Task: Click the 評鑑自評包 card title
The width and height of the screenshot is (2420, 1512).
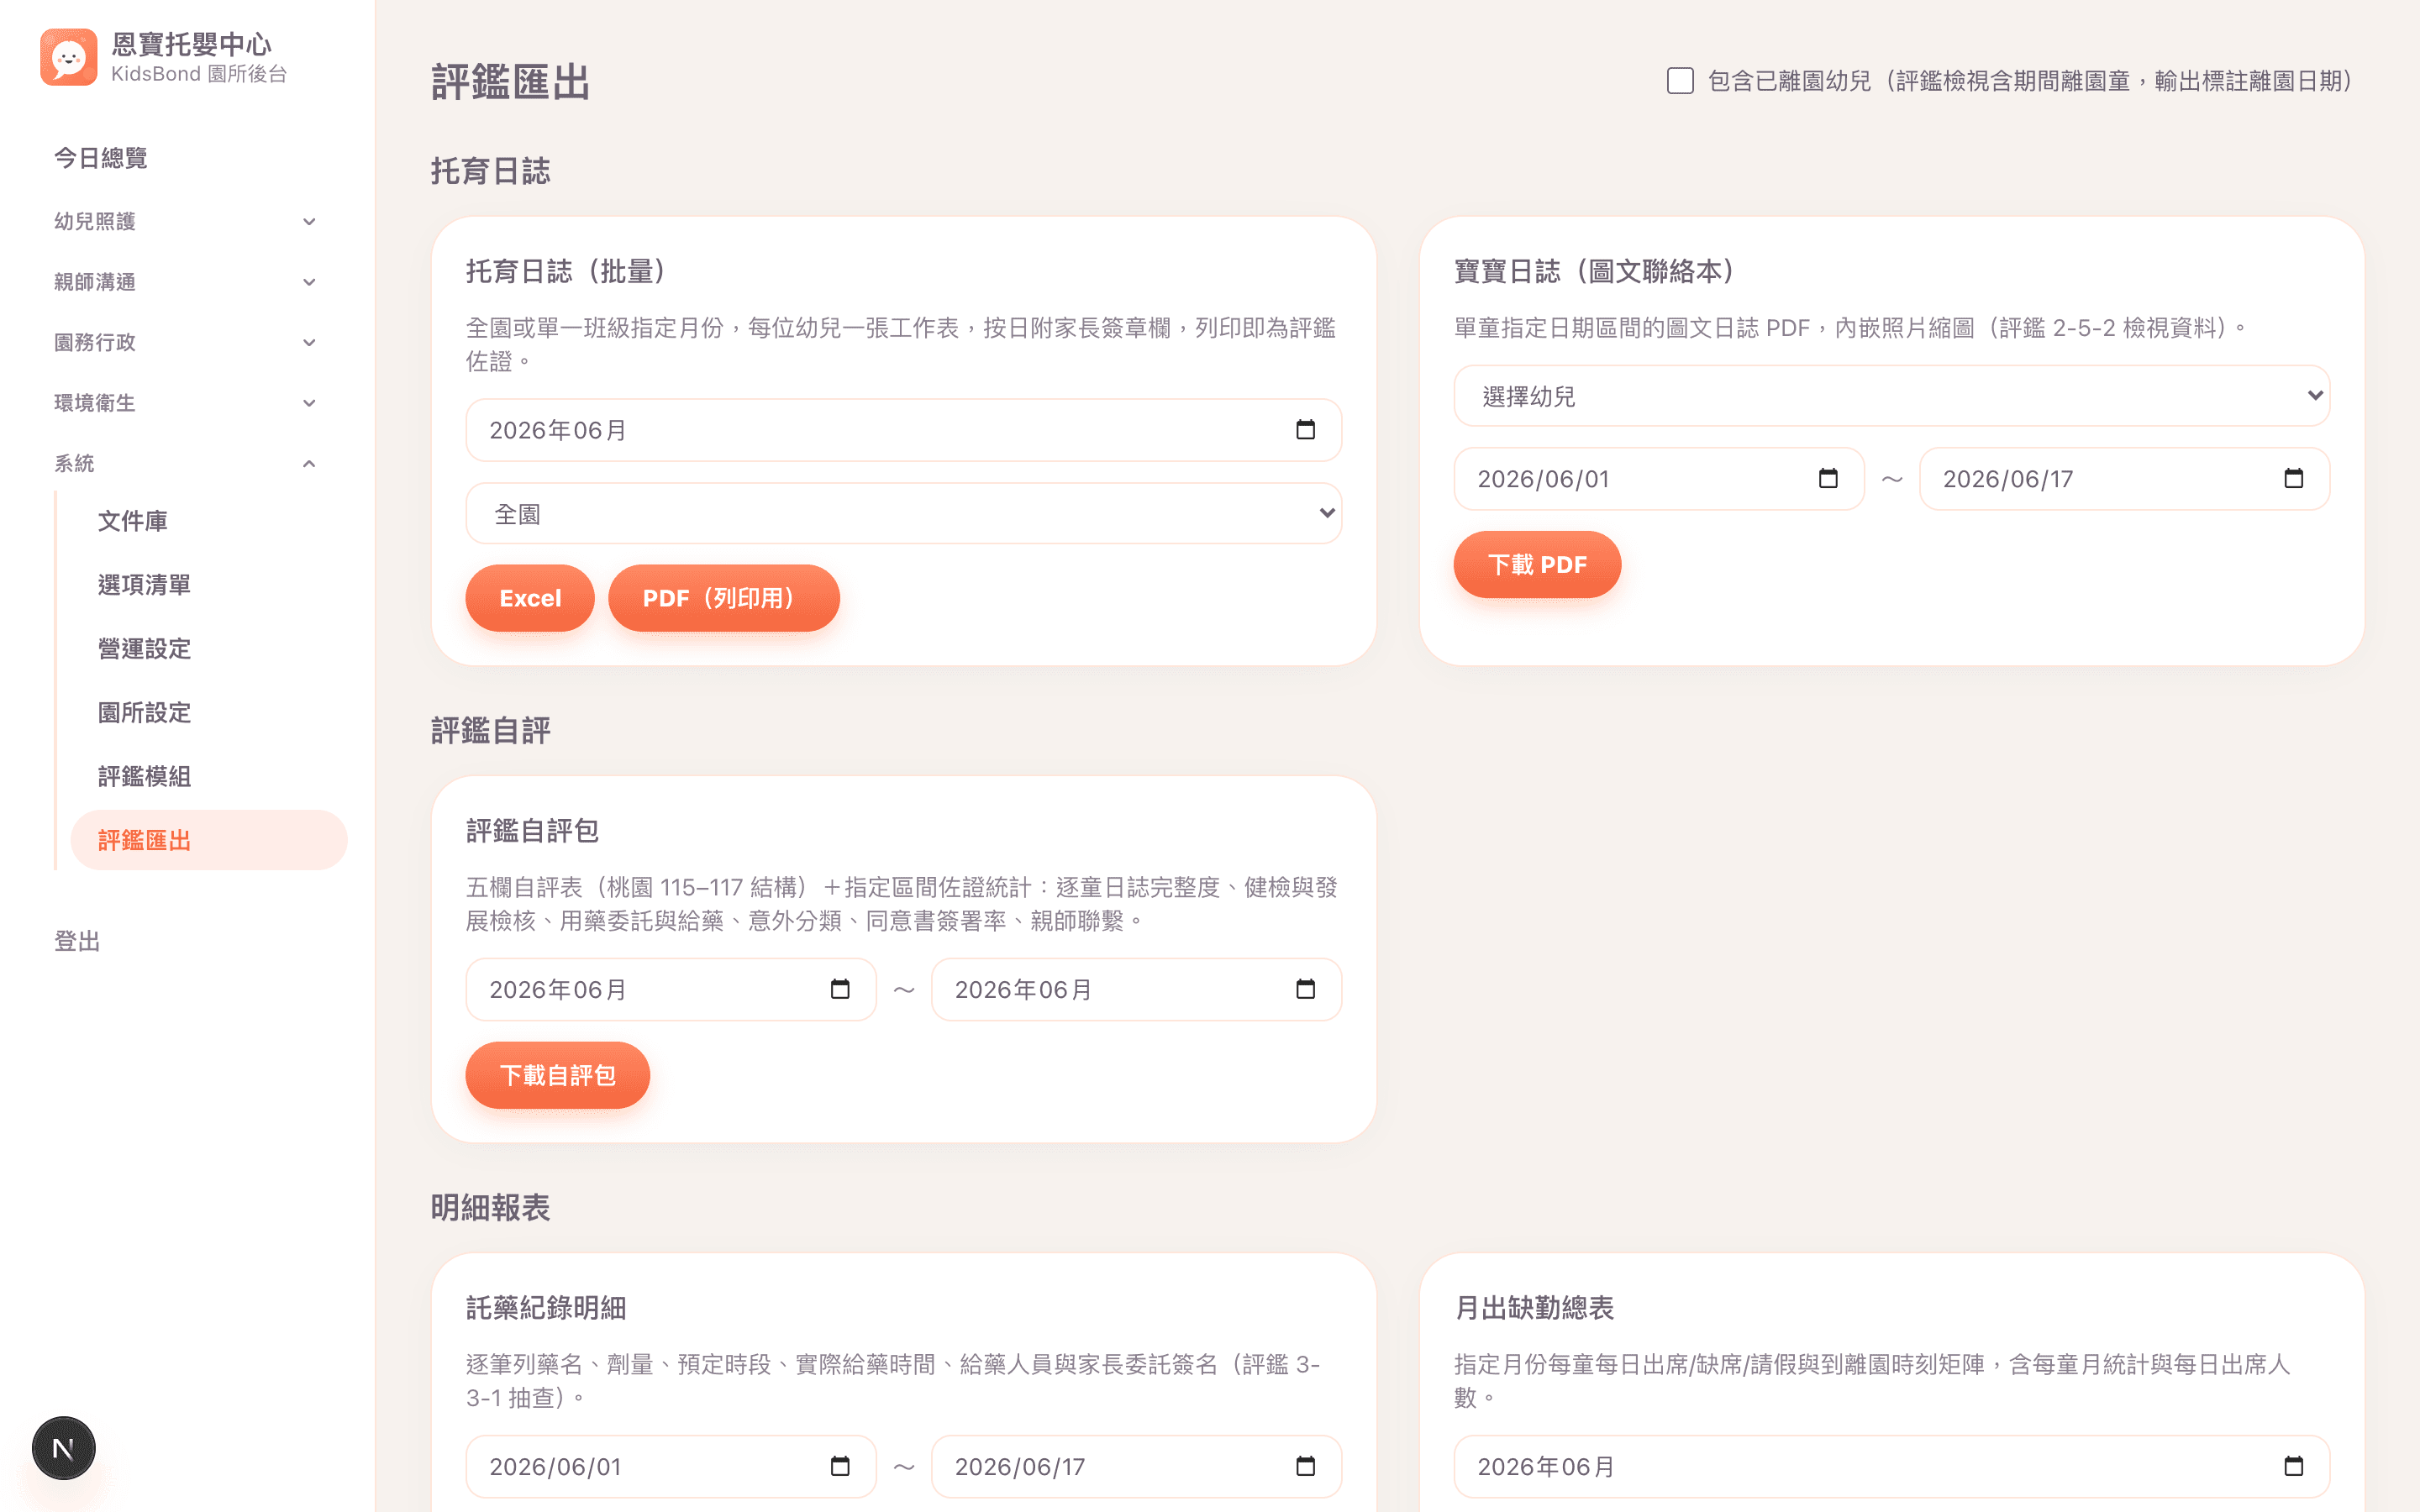Action: click(532, 831)
